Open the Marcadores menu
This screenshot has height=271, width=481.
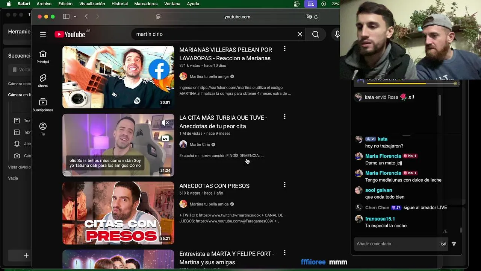[x=146, y=4]
